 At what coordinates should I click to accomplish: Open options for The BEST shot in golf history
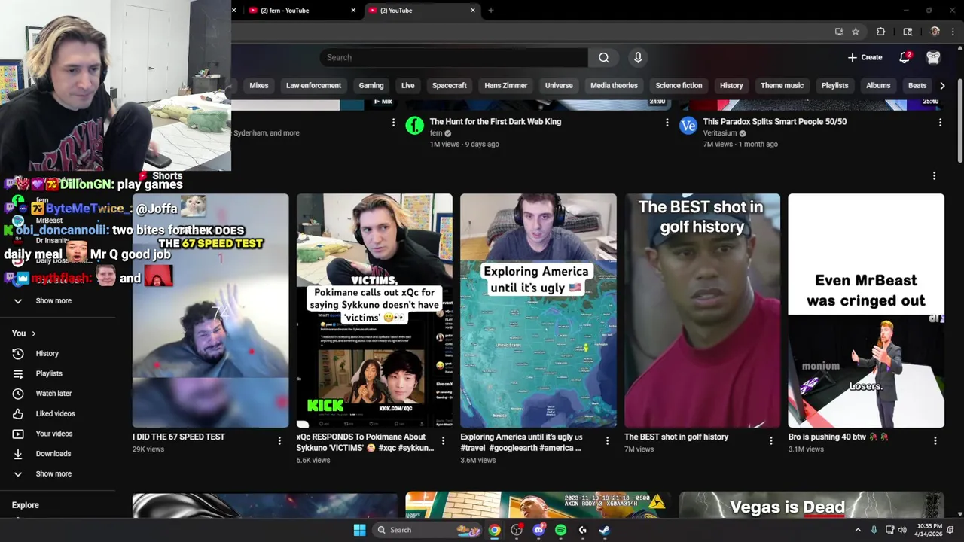tap(771, 440)
